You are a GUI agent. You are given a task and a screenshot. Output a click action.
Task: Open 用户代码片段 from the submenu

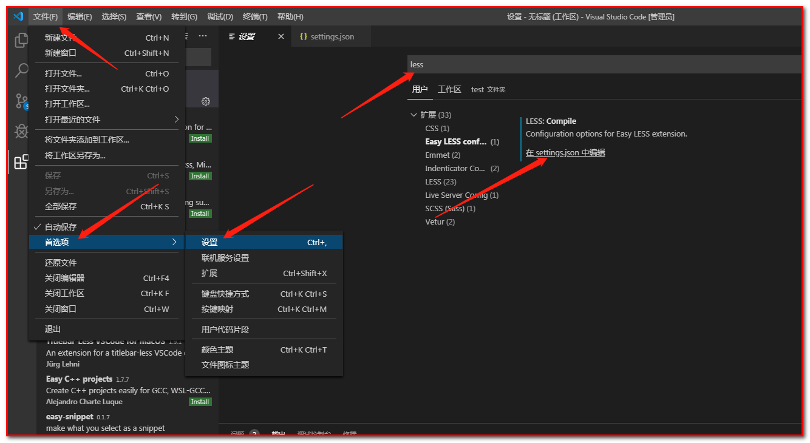pyautogui.click(x=264, y=330)
